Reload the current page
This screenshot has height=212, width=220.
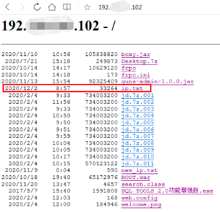37,7
